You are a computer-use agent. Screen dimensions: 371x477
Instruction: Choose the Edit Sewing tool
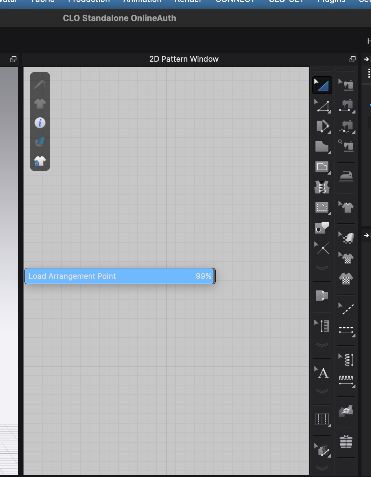pos(346,85)
